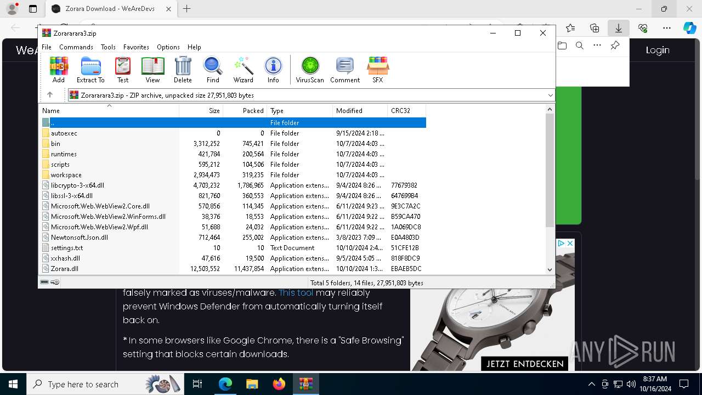Open notification center on taskbar
This screenshot has height=395, width=702.
684,384
